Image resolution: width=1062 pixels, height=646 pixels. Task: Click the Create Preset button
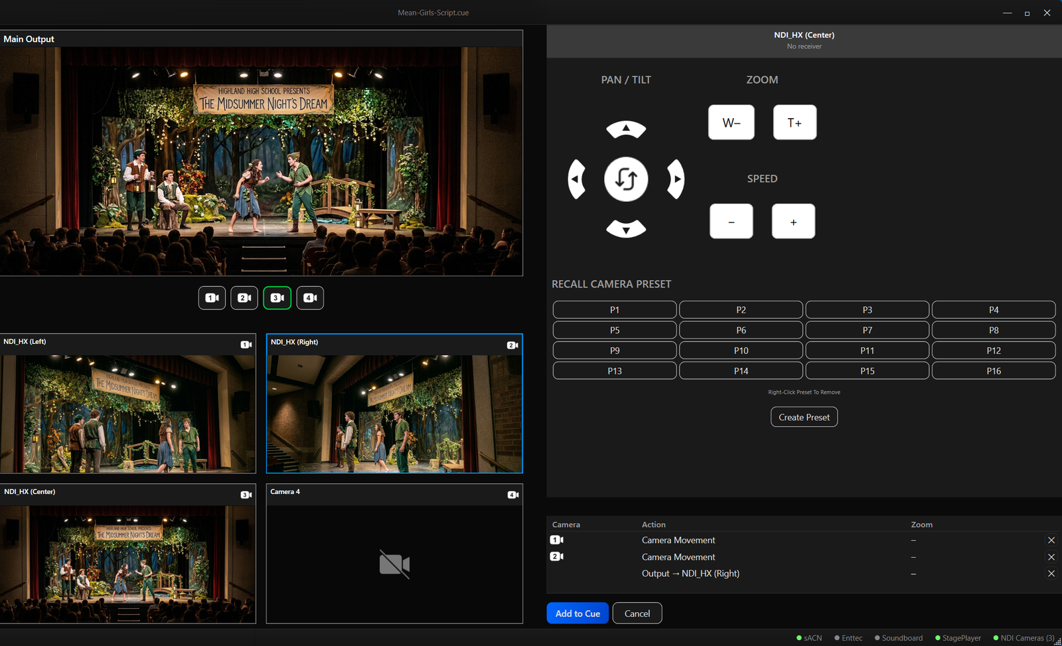click(x=804, y=417)
